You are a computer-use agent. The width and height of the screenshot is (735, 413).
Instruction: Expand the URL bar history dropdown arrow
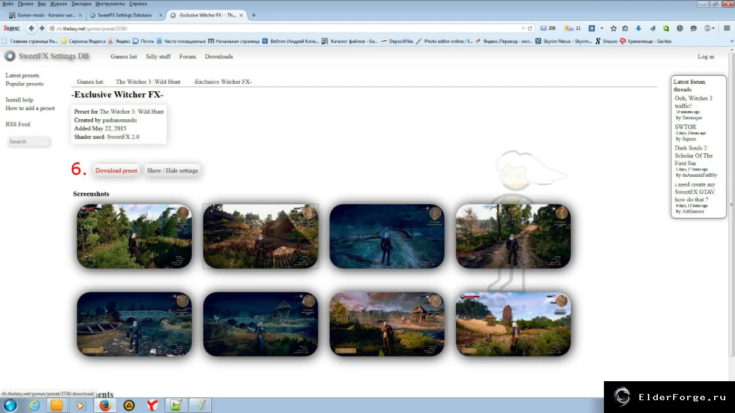[x=522, y=28]
